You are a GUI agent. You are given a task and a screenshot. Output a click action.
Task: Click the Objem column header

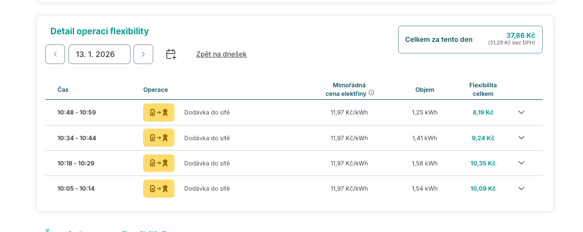point(425,90)
